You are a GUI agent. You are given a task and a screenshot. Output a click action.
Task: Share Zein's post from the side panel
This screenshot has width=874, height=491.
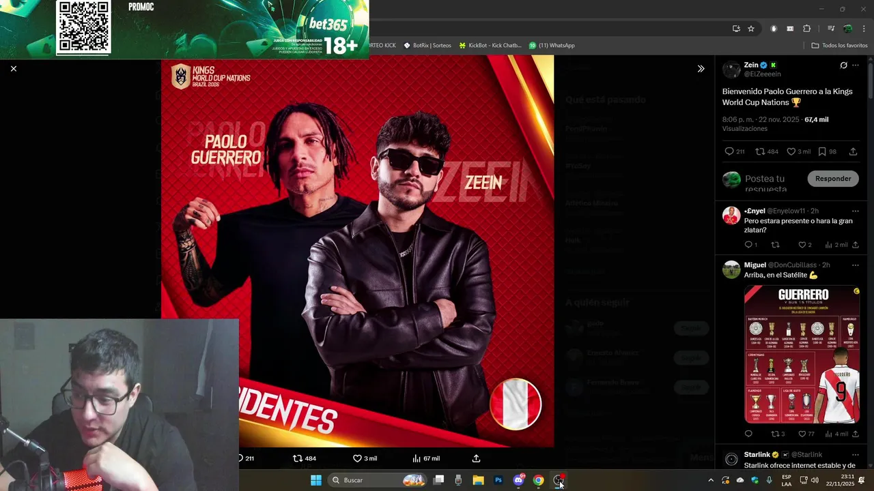[854, 151]
